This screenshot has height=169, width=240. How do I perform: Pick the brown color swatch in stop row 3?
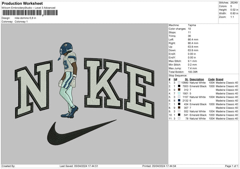coord(179,90)
